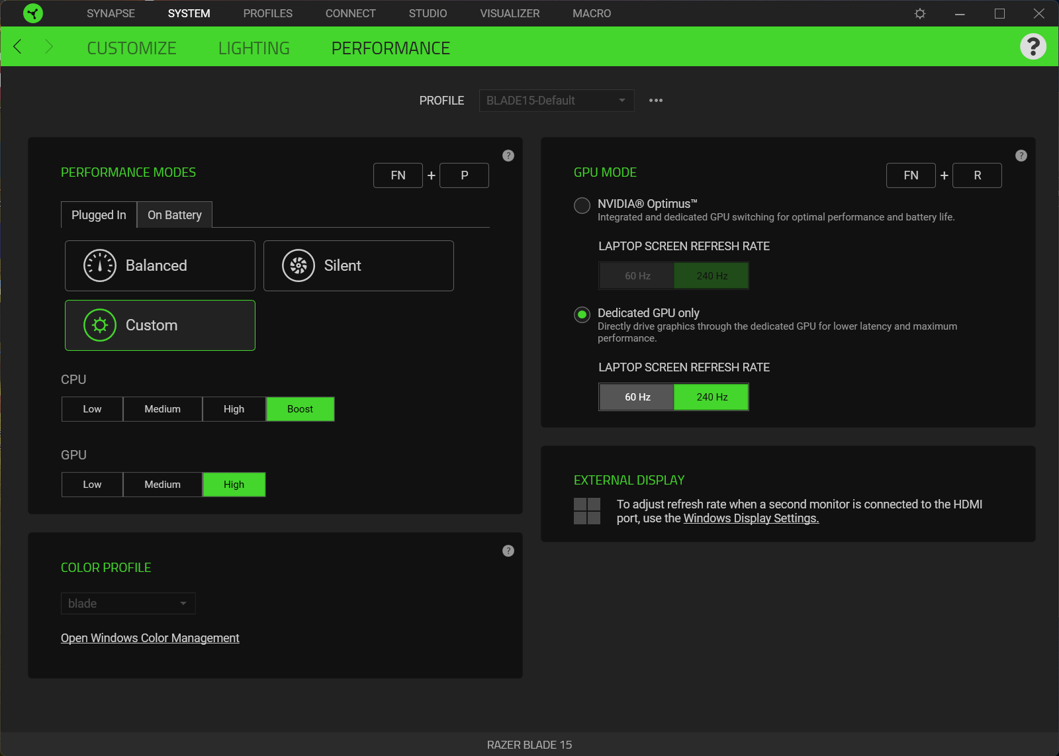Click FN key in GPU Mode shortcut
Screen dimensions: 1059x756
click(x=911, y=175)
